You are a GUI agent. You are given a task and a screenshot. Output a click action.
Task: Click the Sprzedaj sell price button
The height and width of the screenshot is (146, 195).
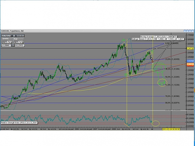[x=7, y=41]
